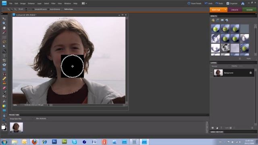The image size is (258, 145).
Task: Choose the Subtract from selection option-bar icon
Action: [15, 9]
